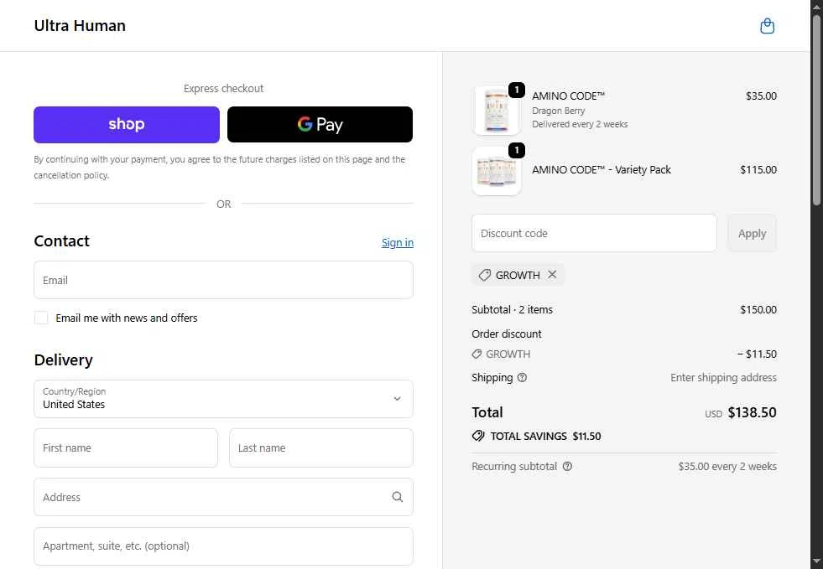Click the Recurring subtotal help icon
823x569 pixels.
(567, 466)
